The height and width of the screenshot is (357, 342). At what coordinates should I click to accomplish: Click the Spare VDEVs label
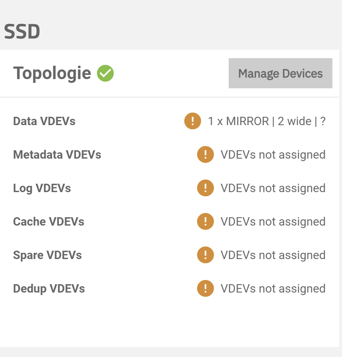tap(47, 255)
